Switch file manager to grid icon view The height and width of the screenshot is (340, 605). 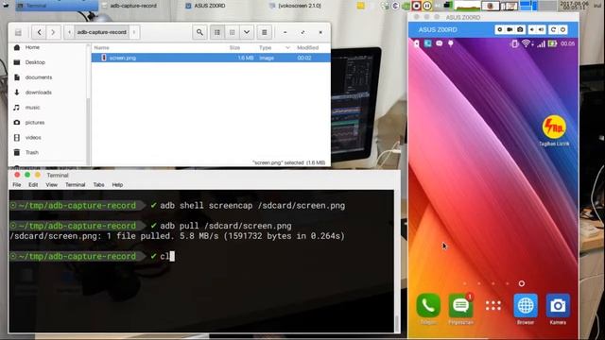[232, 32]
